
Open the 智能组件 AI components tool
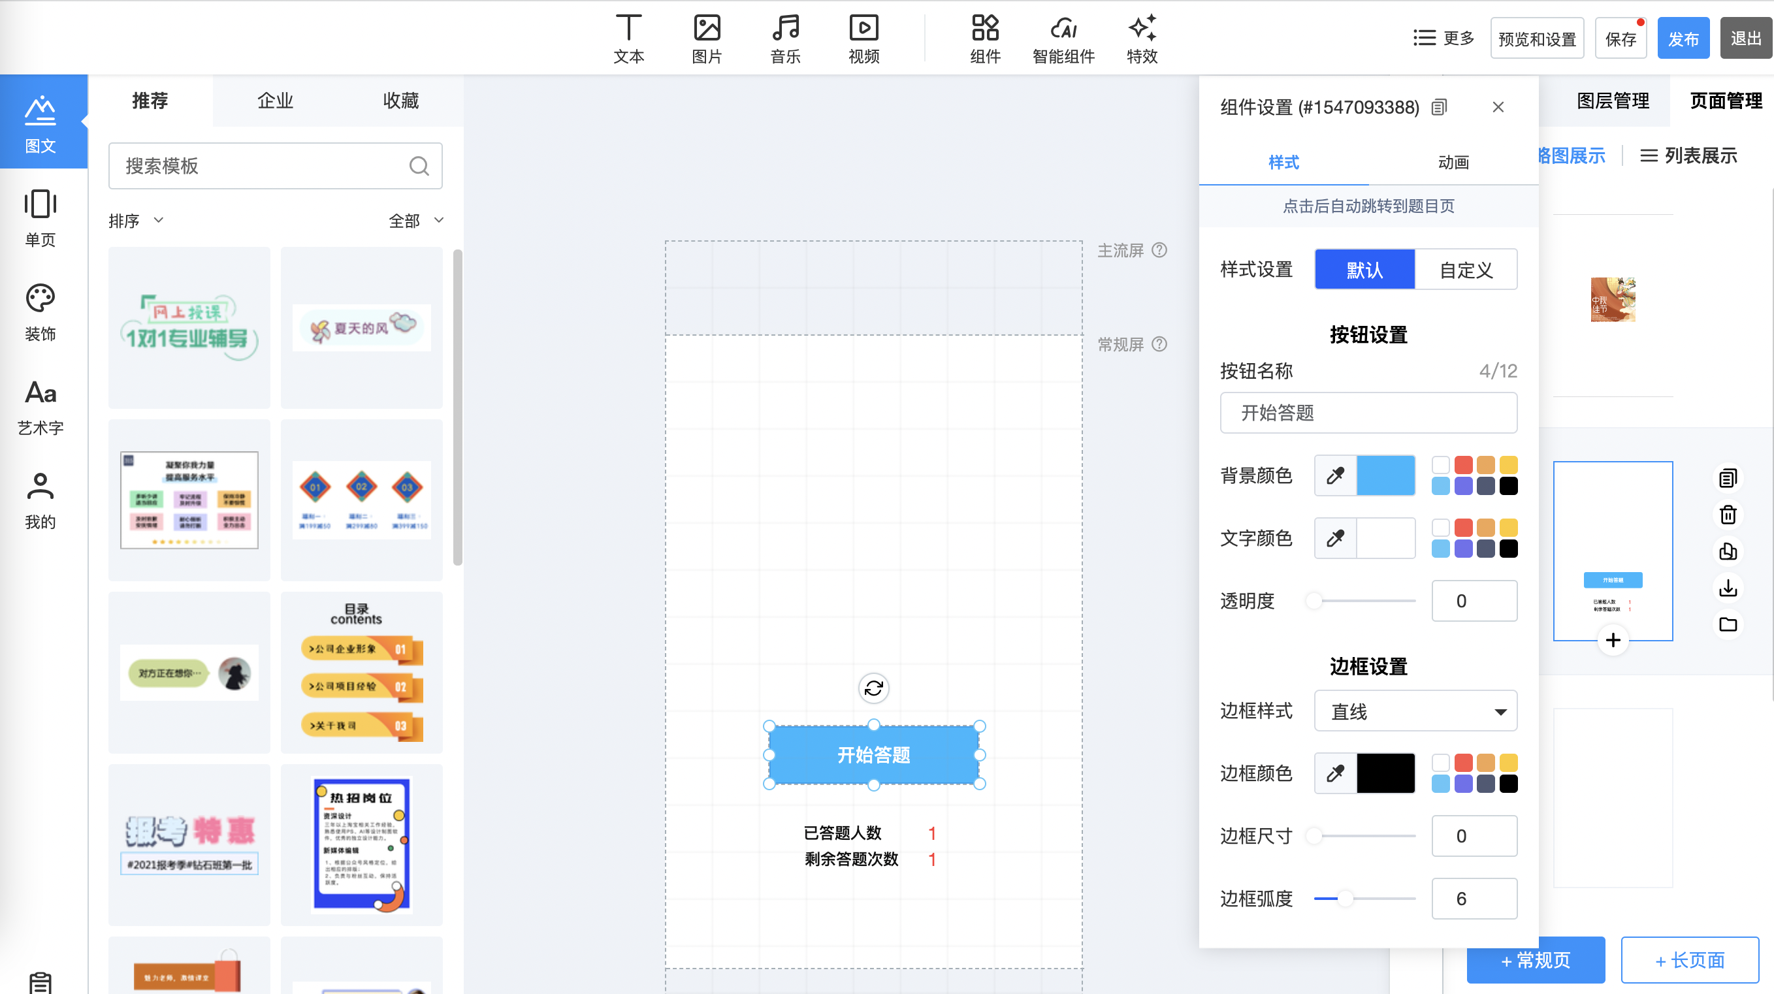click(x=1063, y=39)
